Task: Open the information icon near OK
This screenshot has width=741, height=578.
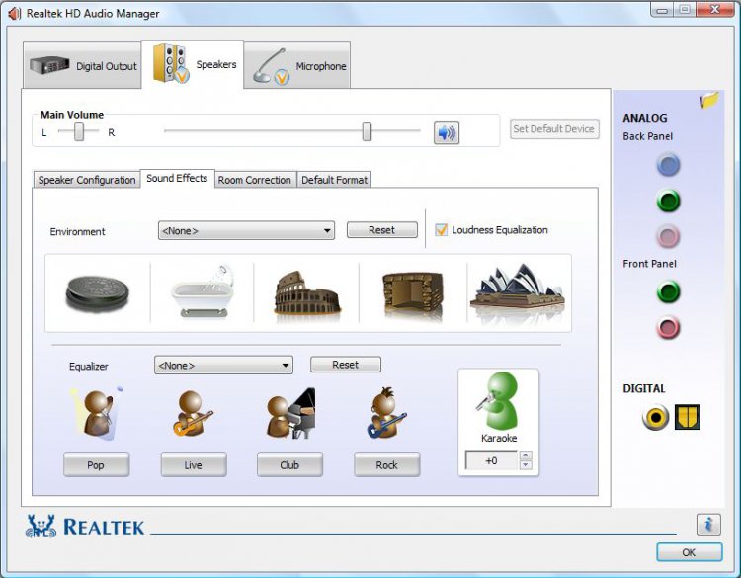Action: tap(708, 524)
